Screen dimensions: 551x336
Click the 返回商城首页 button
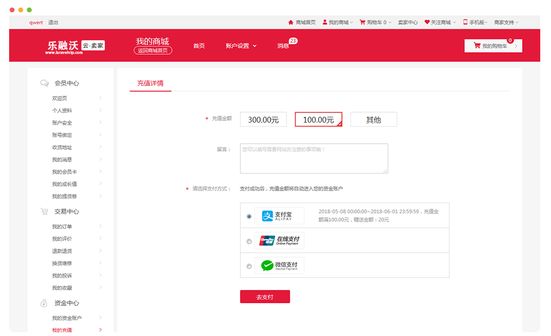[153, 50]
